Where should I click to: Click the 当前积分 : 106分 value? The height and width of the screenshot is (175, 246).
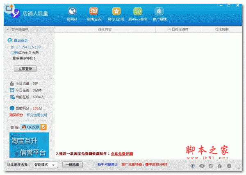point(29,108)
